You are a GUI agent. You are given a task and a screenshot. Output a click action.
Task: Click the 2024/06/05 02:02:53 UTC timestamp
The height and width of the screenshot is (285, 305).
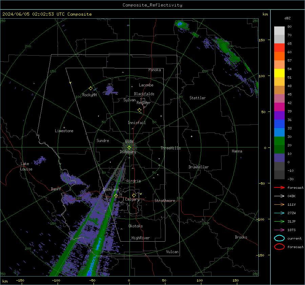34,14
